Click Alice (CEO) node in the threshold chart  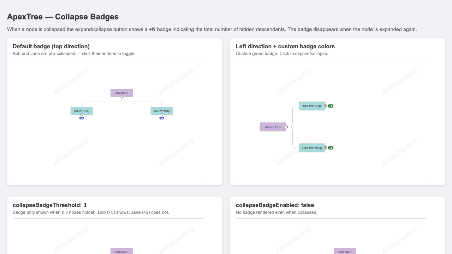[122, 251]
